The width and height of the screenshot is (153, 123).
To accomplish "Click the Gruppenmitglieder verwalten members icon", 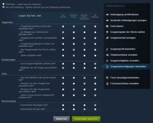I will tap(107, 61).
